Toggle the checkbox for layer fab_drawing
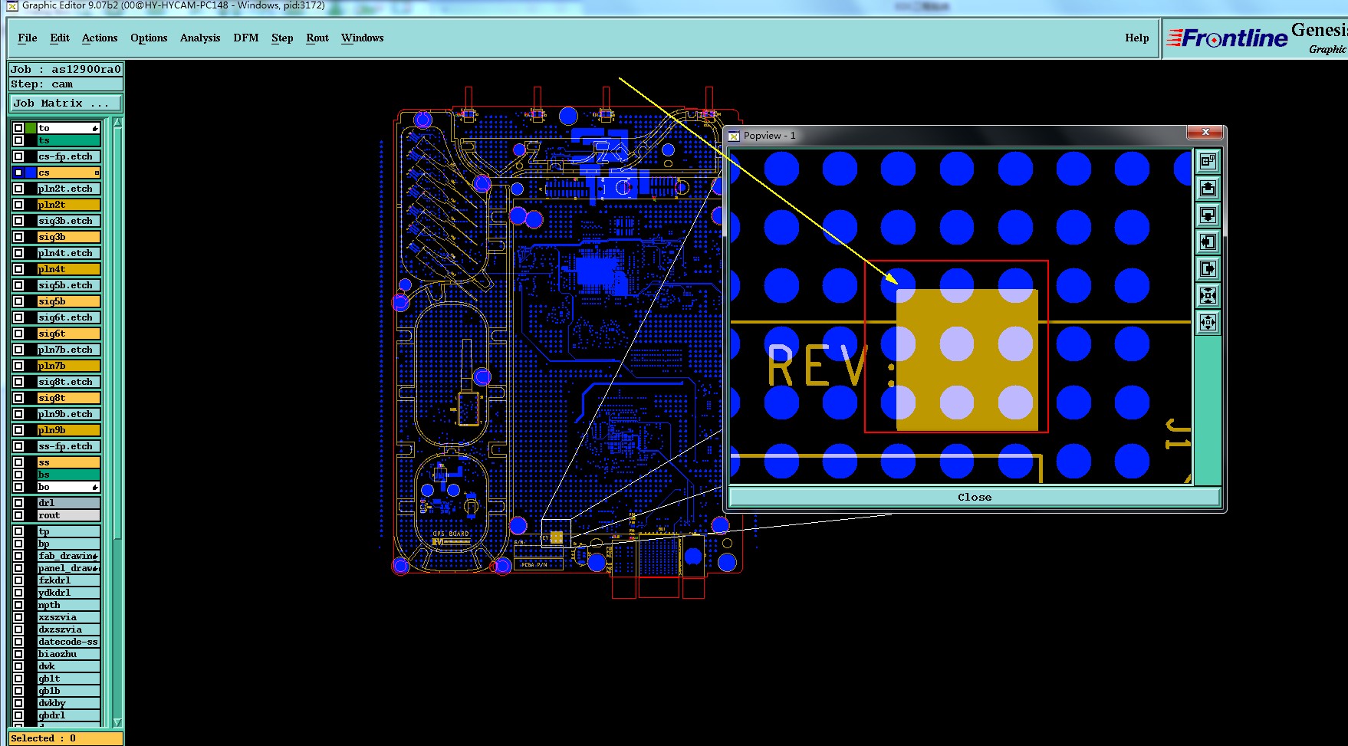This screenshot has height=746, width=1348. click(18, 556)
